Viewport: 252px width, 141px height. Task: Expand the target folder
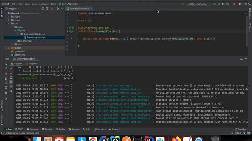[x=9, y=48]
